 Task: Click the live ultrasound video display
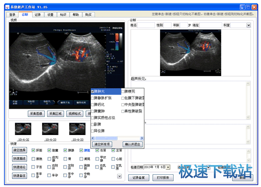[67, 66]
